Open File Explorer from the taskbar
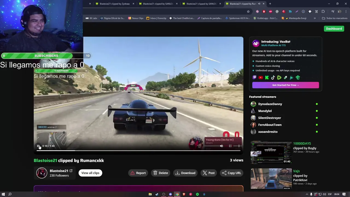This screenshot has width=350, height=197. [x=150, y=194]
